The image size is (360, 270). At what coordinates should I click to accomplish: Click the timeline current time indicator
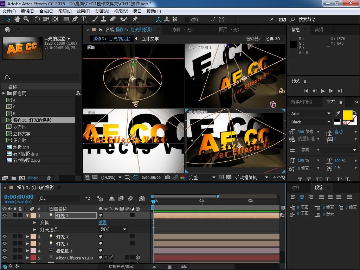tap(153, 201)
